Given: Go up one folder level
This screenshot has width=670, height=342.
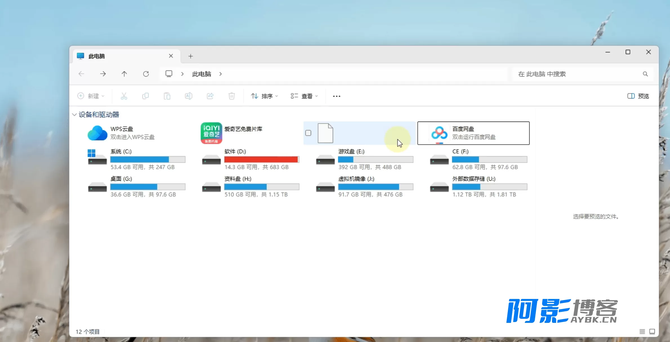Looking at the screenshot, I should click(124, 74).
